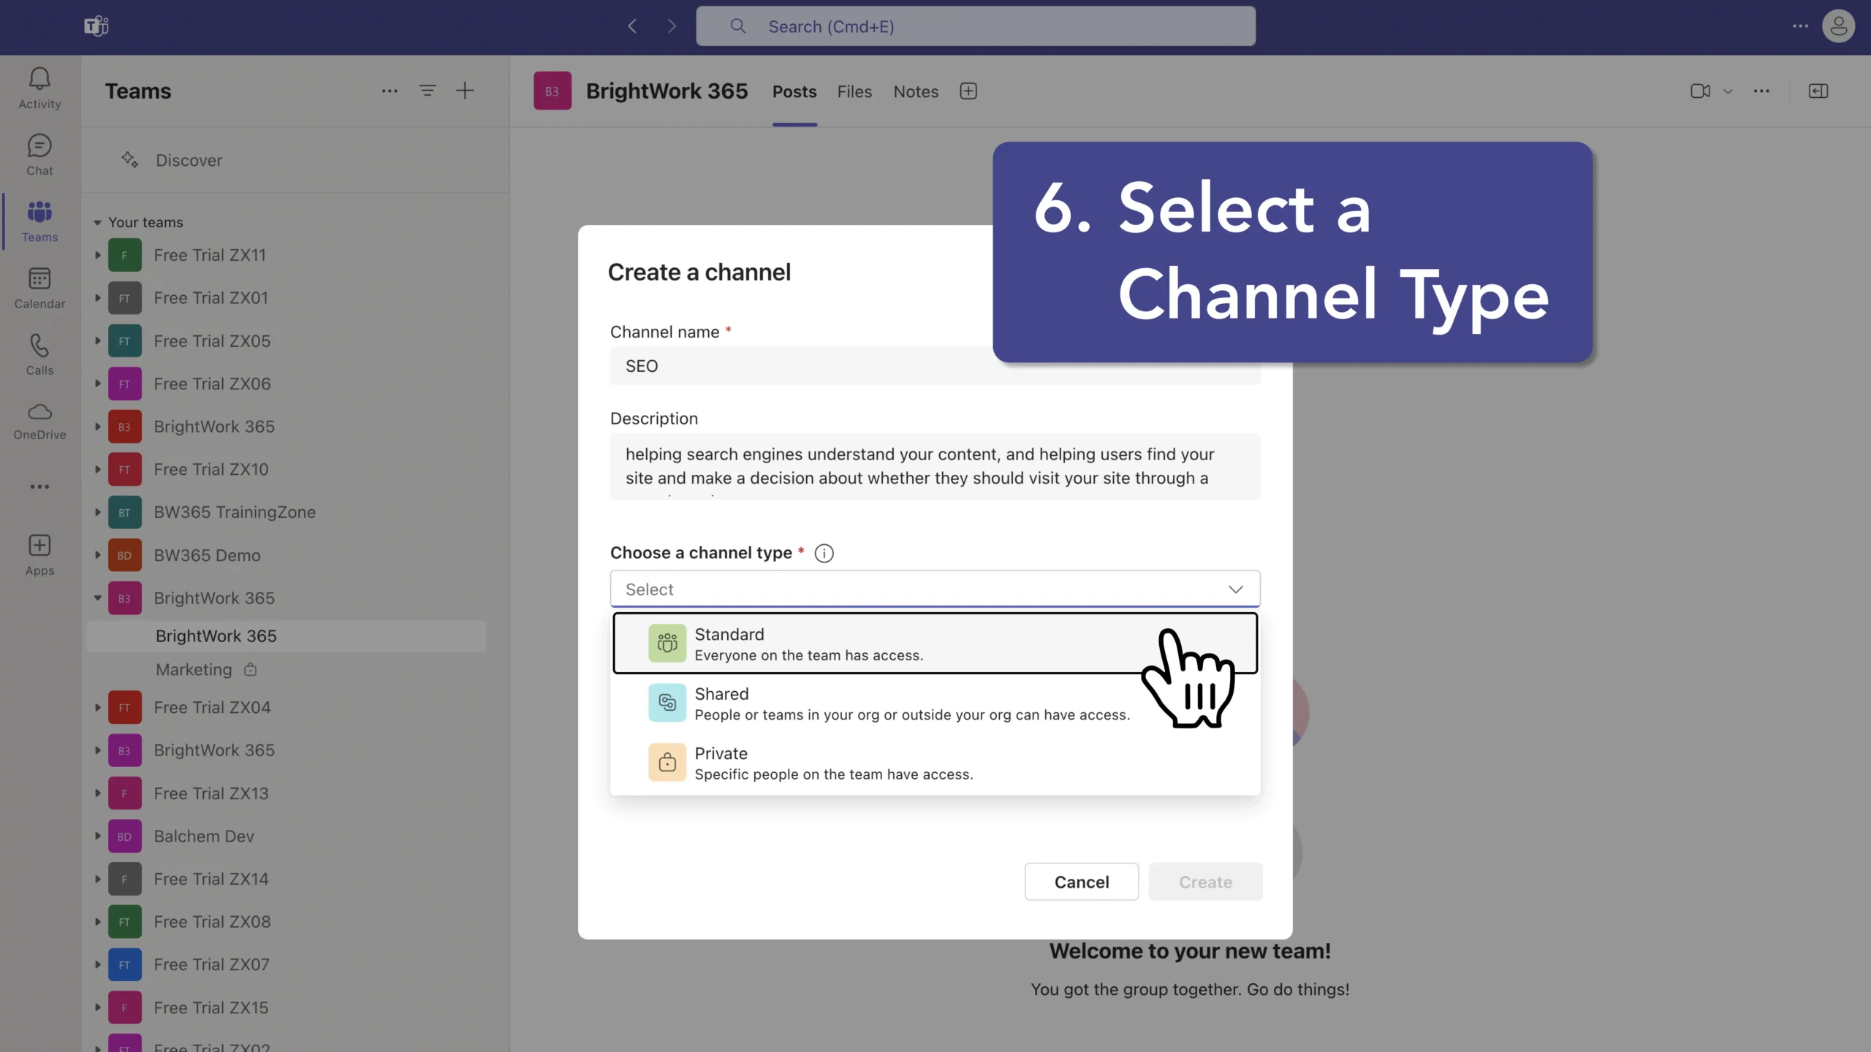Switch to the Files tab
1871x1052 pixels.
click(854, 91)
